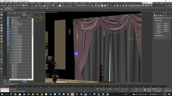
Task: Open the Mirror tool
Action: point(89,5)
